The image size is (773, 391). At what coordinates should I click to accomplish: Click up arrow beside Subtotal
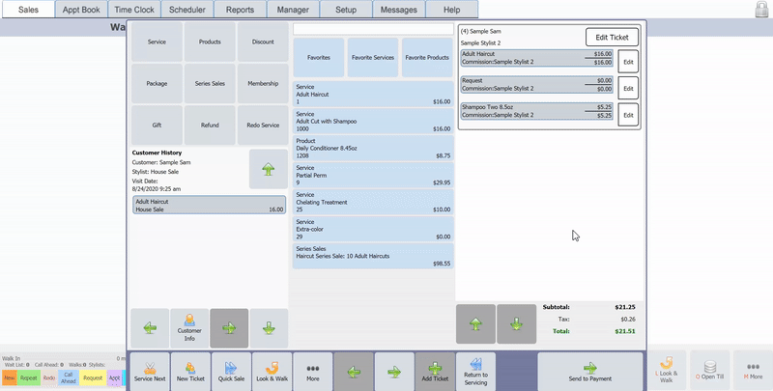tap(475, 323)
